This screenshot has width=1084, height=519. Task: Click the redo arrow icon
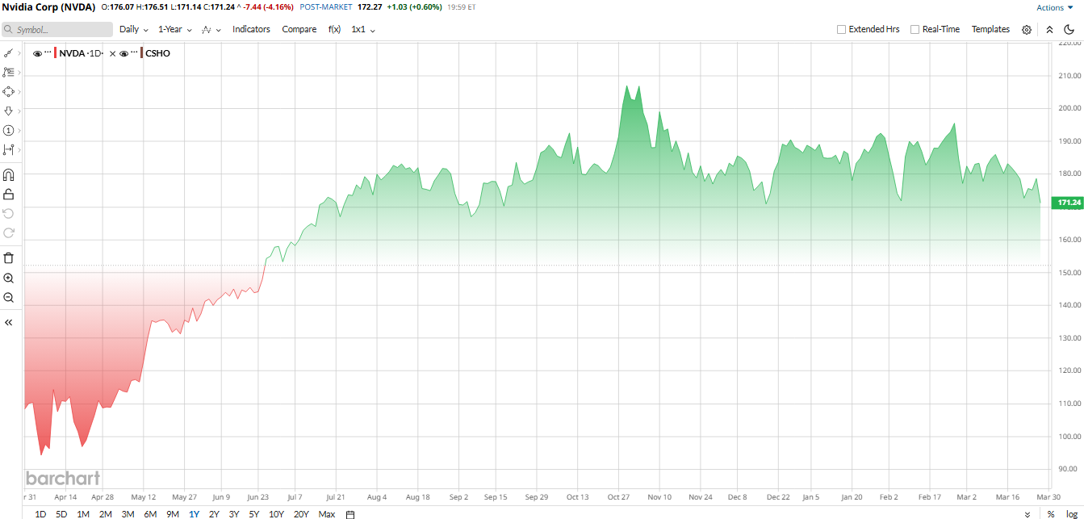coord(8,232)
